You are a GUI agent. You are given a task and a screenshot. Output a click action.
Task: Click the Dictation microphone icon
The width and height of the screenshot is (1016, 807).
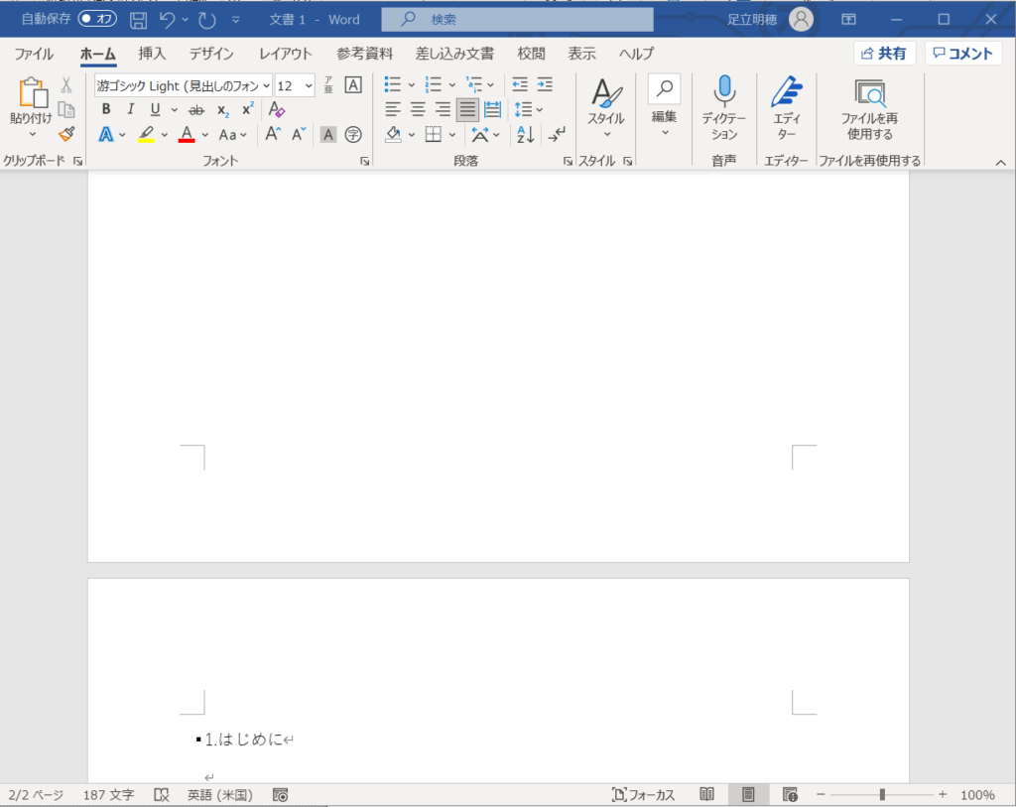click(724, 92)
